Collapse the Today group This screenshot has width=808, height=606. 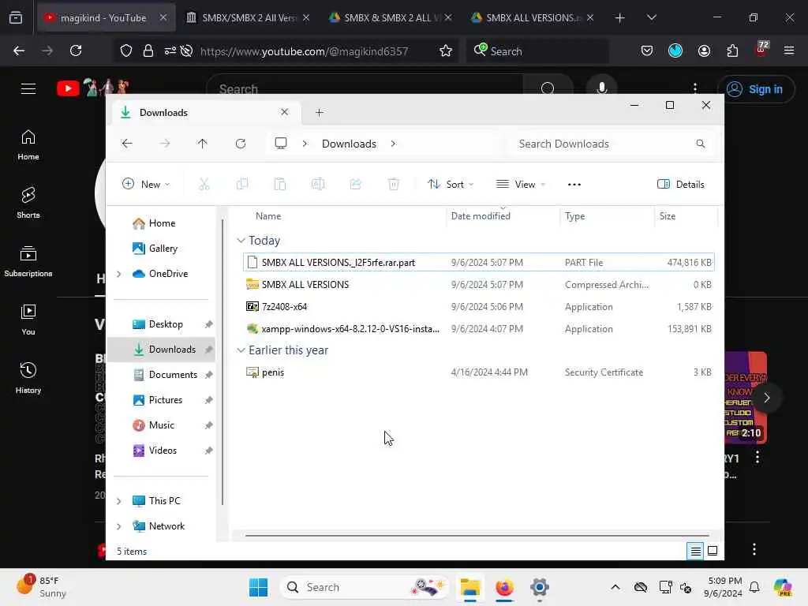[x=241, y=241]
